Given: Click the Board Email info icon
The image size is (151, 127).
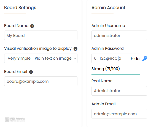Looking at the screenshot, I should click(x=31, y=72).
